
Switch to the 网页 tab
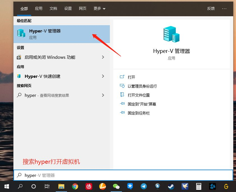83,8
